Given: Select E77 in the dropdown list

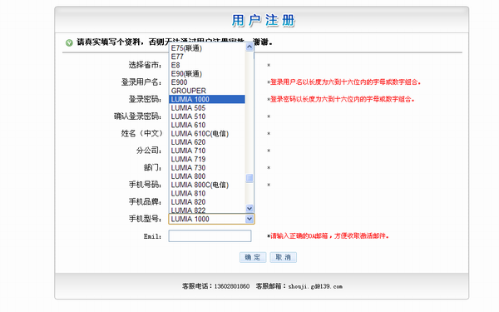Looking at the screenshot, I should click(x=207, y=57).
